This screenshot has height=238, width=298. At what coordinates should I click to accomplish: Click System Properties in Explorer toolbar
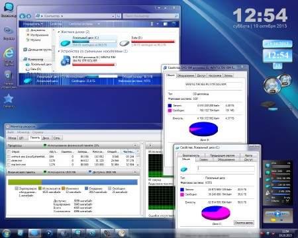coord(81,24)
